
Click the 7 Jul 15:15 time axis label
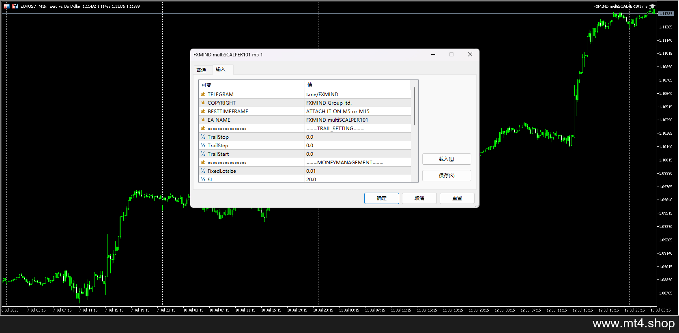114,310
